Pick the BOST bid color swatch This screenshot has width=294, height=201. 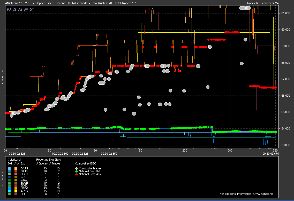(10, 174)
